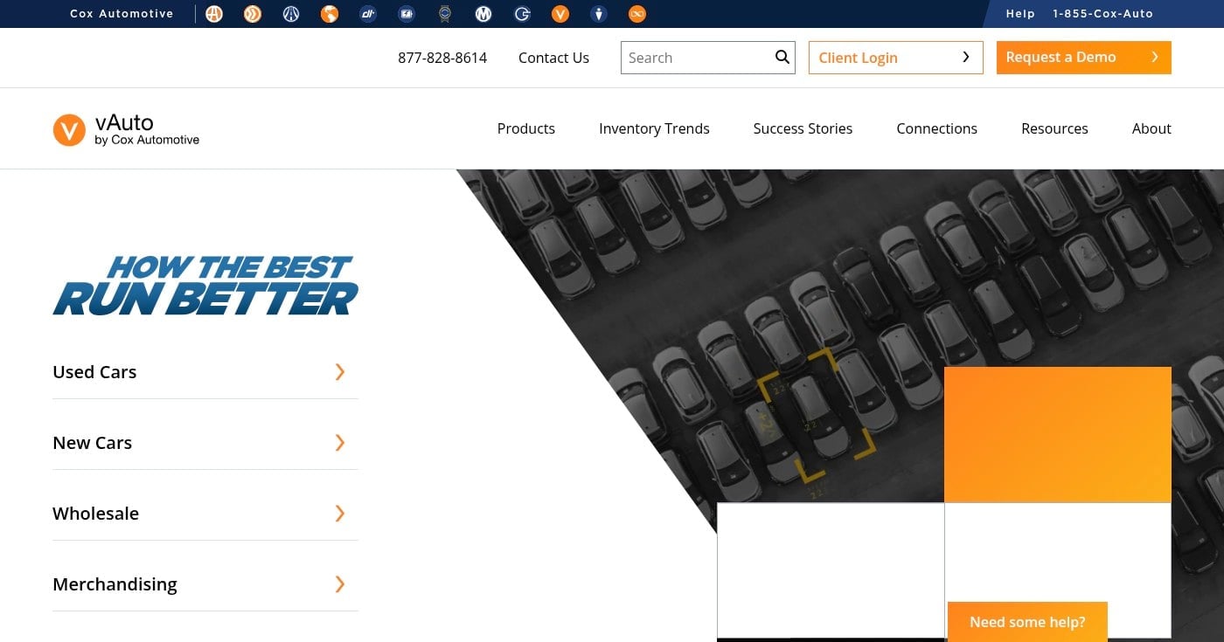1224x642 pixels.
Task: Open the Manheim 'M' brand icon
Action: click(x=483, y=14)
